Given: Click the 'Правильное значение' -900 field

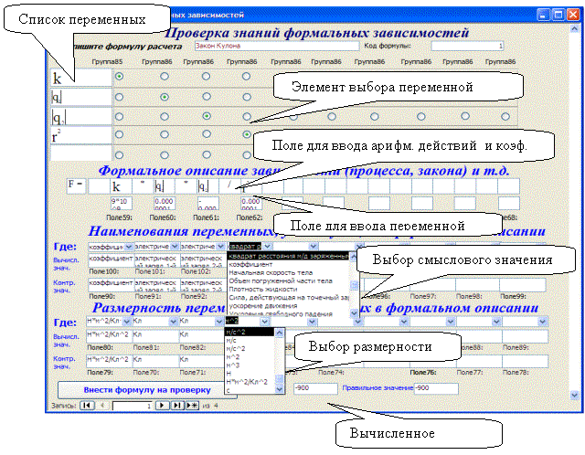Looking at the screenshot, I should 436,388.
